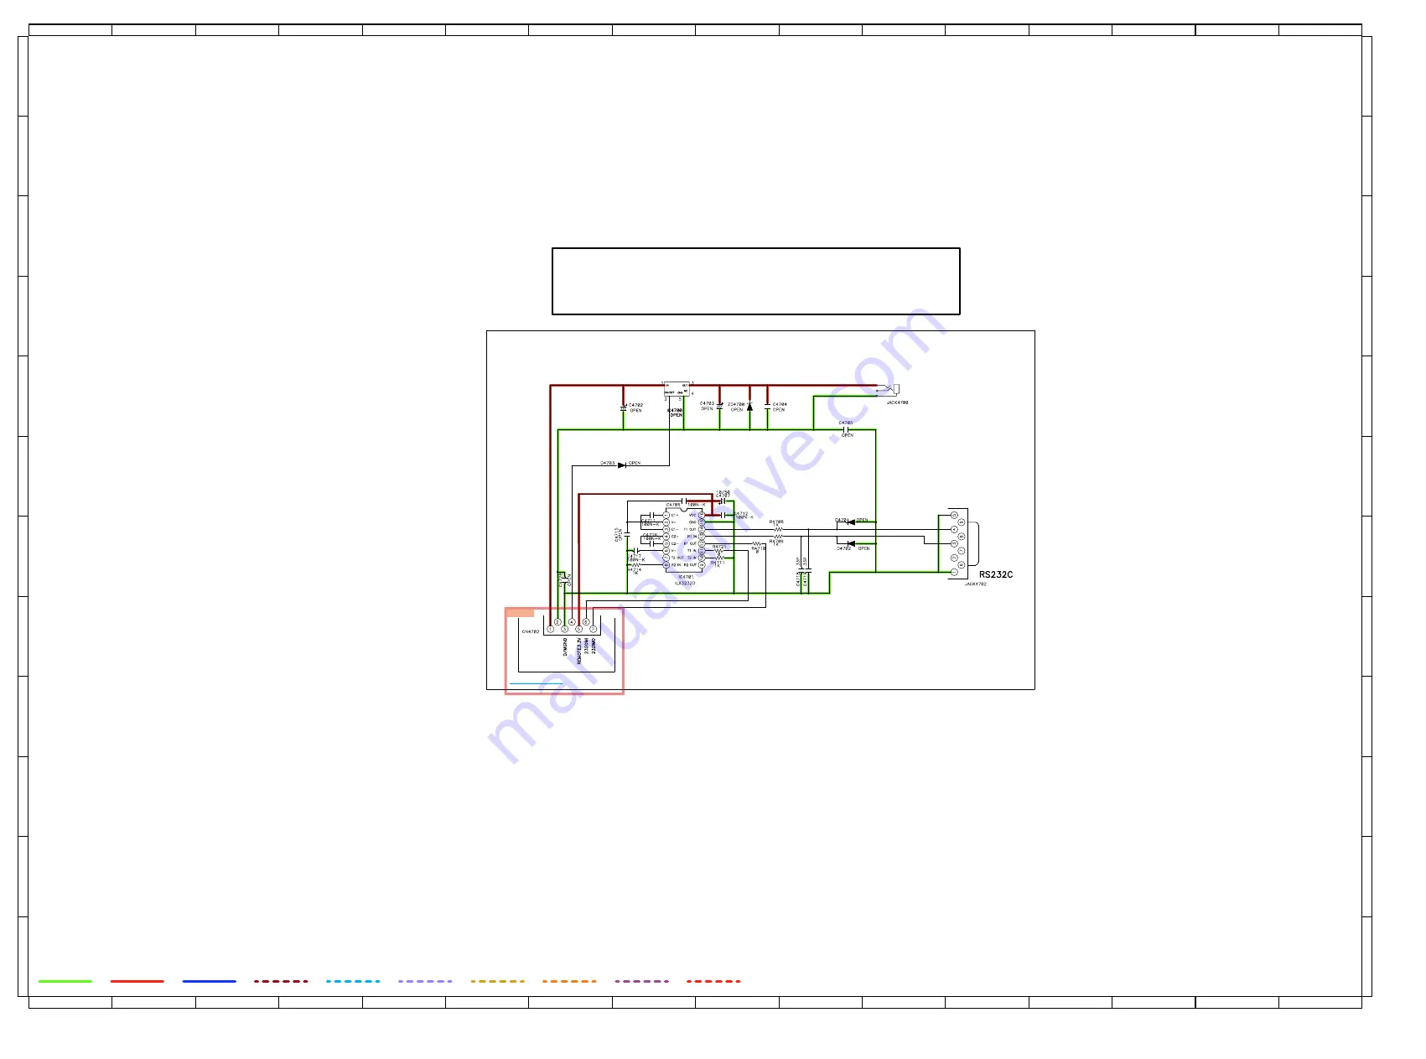
Task: Click the audio jack symbol JACK4700
Action: click(x=889, y=389)
